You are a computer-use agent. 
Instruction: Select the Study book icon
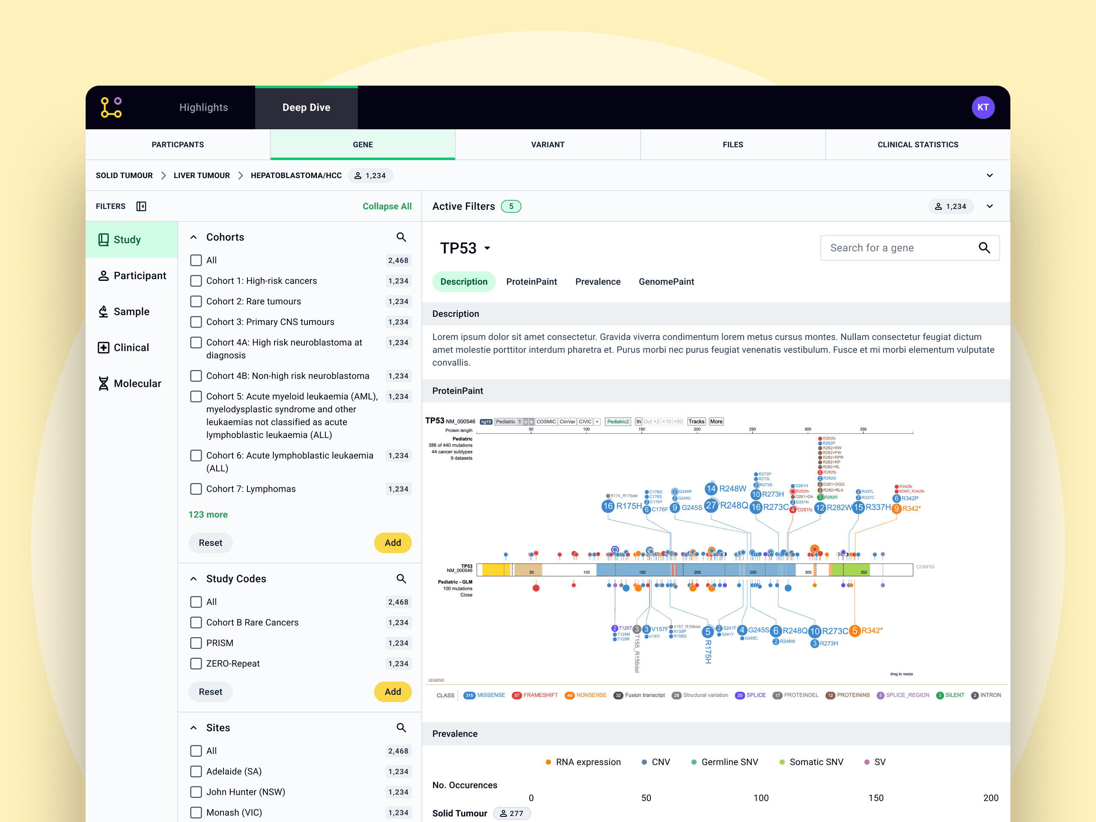(x=104, y=240)
